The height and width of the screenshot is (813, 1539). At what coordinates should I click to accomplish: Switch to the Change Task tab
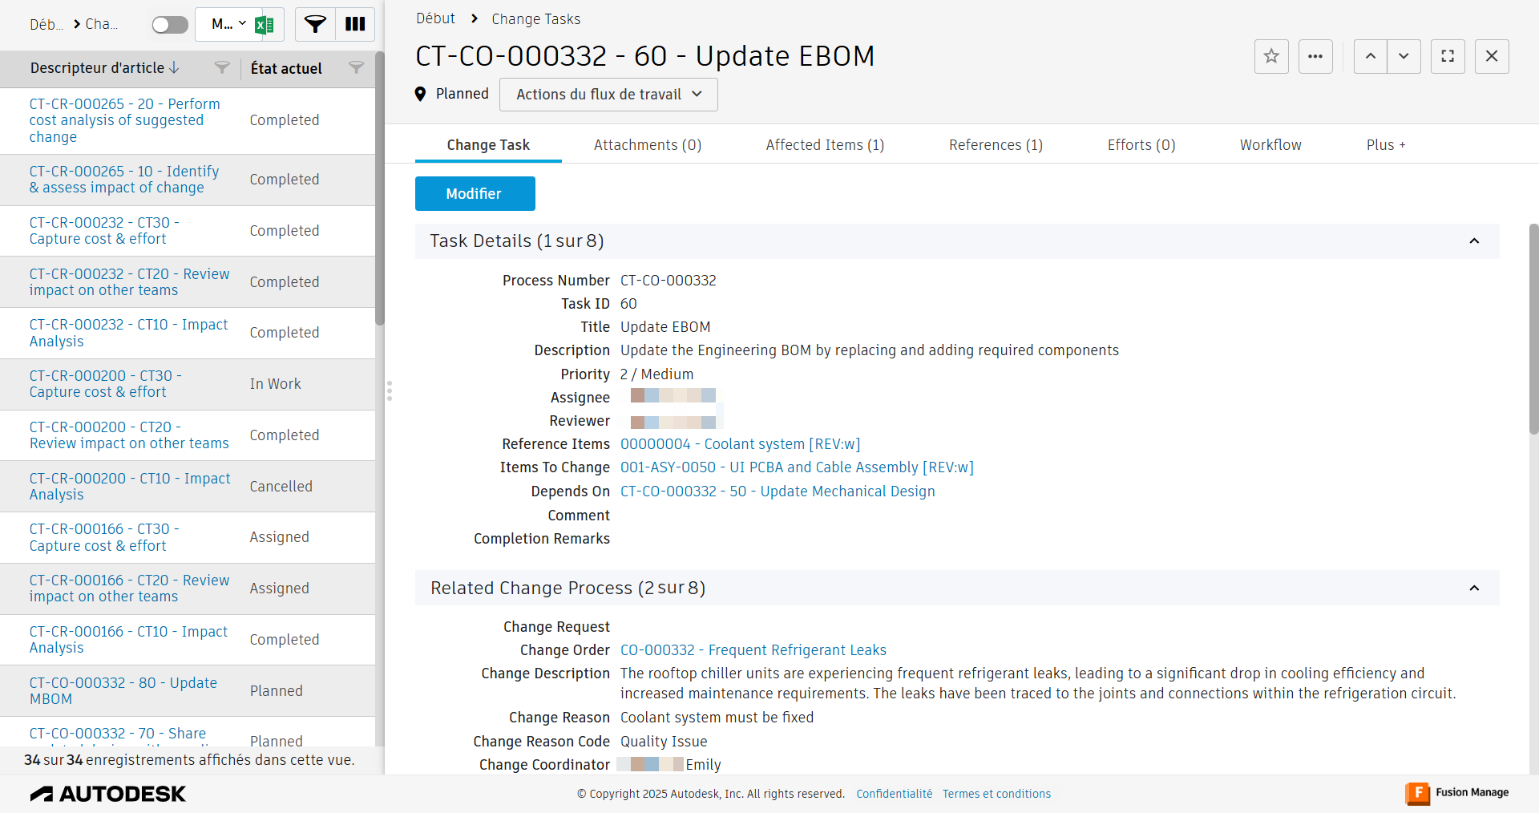[488, 145]
